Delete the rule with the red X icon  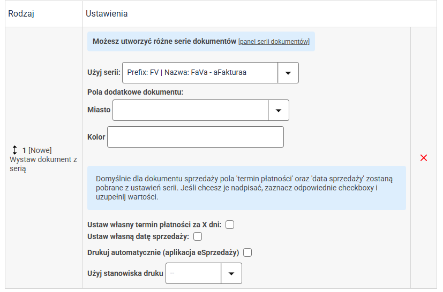[424, 158]
